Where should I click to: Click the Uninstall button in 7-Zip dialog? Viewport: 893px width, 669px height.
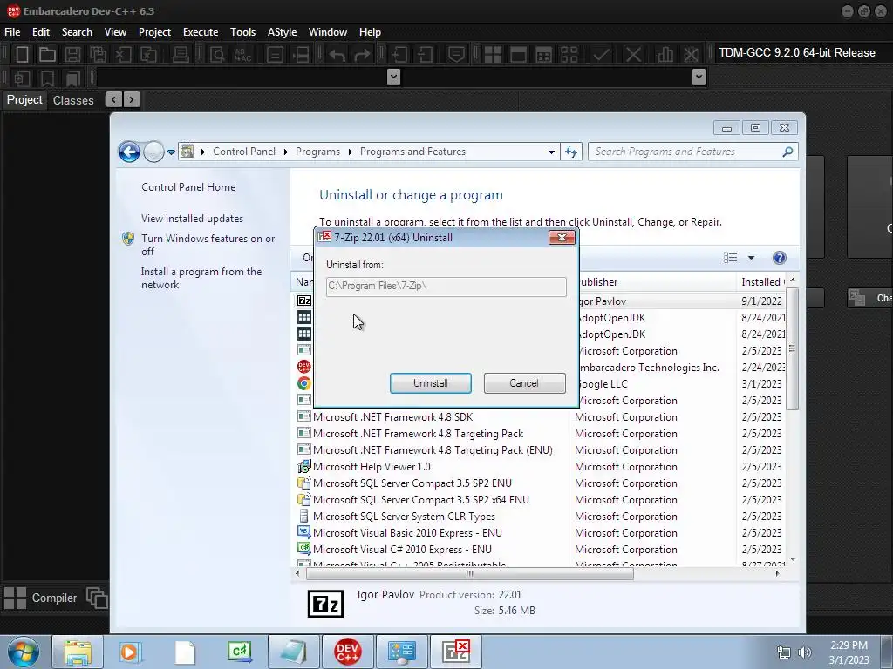tap(431, 383)
